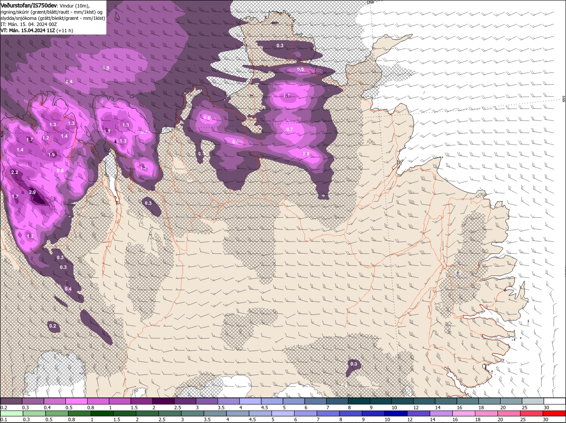This screenshot has width=566, height=423.
Task: Click the "0.2" label on the snow scale
Action: (x=4, y=407)
